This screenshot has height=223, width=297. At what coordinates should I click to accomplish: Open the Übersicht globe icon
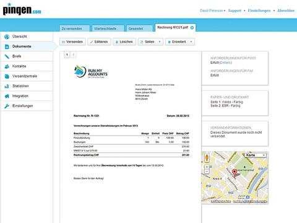[x=7, y=37]
